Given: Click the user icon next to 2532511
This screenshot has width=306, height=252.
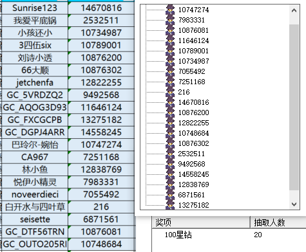Looking at the screenshot, I should [170, 154].
